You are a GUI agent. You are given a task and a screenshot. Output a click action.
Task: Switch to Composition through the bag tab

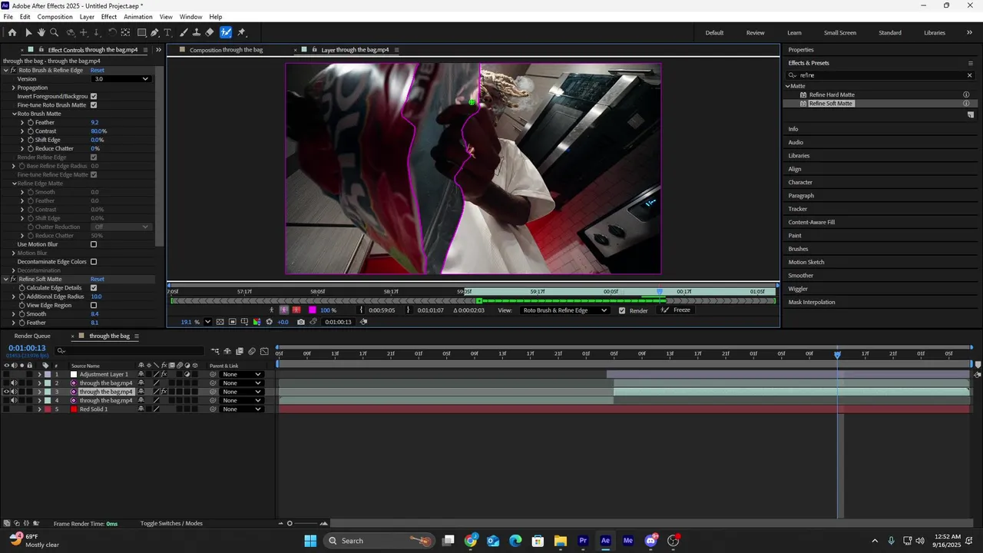[226, 50]
